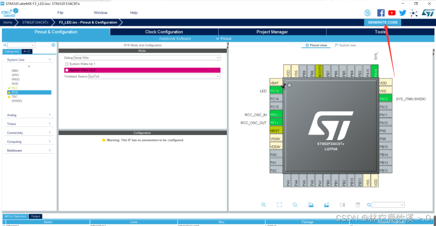436x226 pixels.
Task: Click the GENERATE CODE button
Action: point(382,22)
